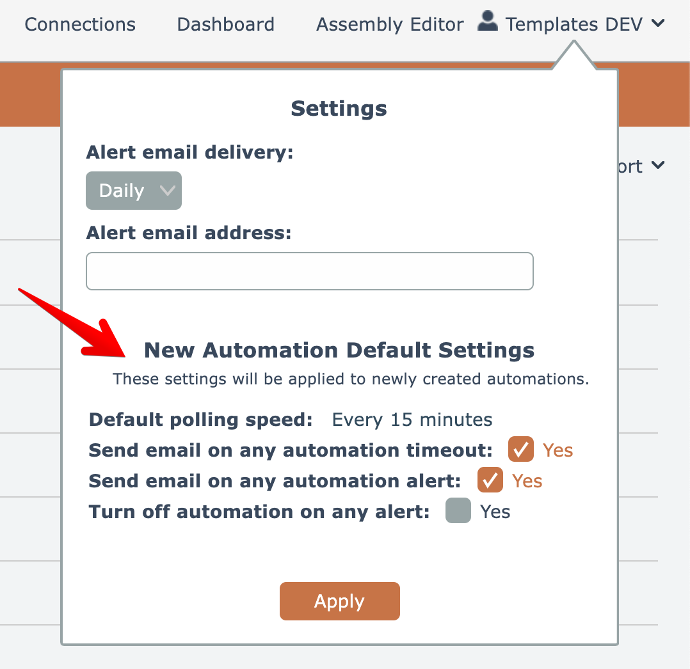Change the Every 15 minutes polling speed
The image size is (690, 669).
pyautogui.click(x=412, y=420)
